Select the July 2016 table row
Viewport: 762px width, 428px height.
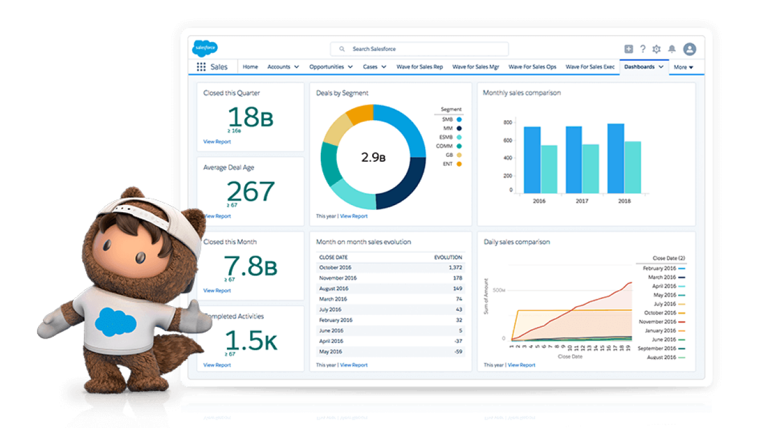click(x=390, y=310)
